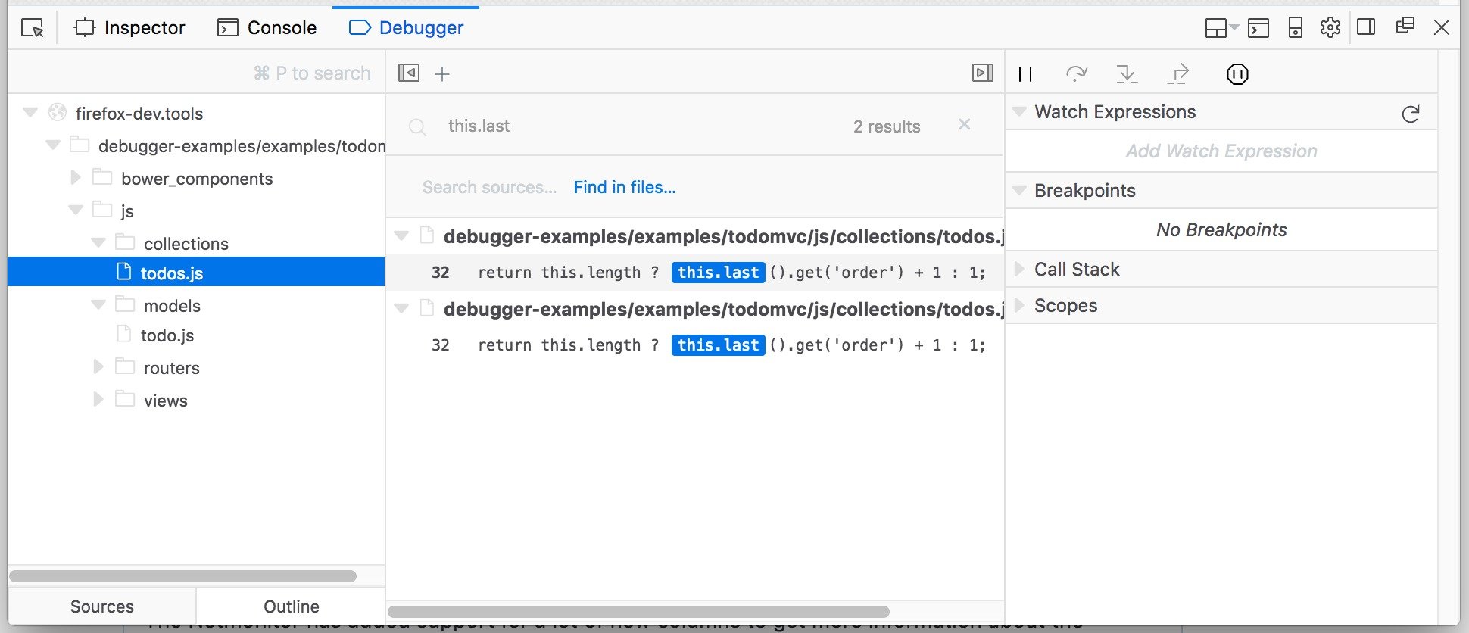
Task: Toggle pause on exceptions
Action: (x=1237, y=73)
